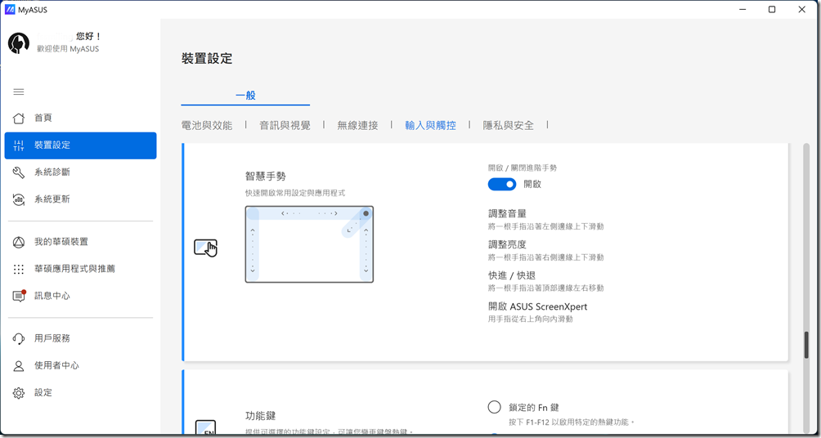Click the 用戶服務 headset icon
The width and height of the screenshot is (821, 438).
[x=19, y=338]
